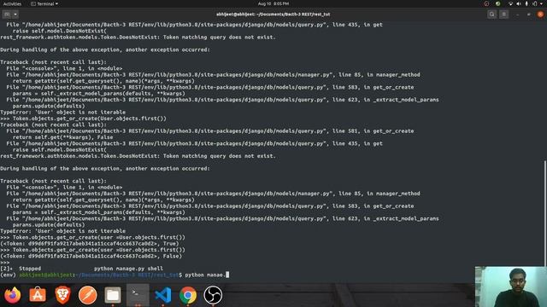Click the '[2]+ Stopped' job status text

click(x=21, y=269)
